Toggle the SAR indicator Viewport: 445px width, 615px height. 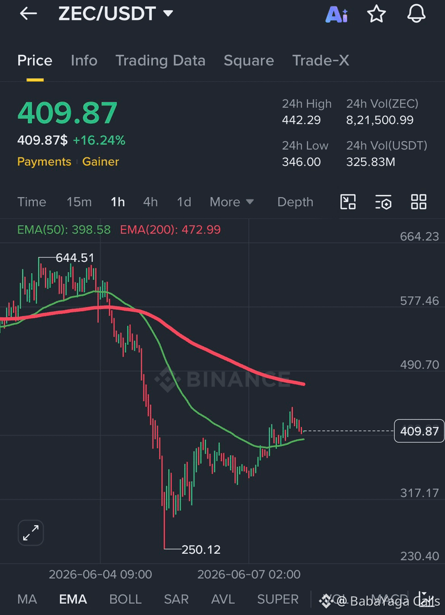(176, 599)
